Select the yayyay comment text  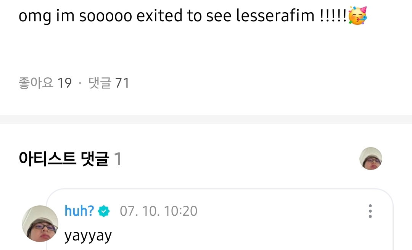coord(88,236)
